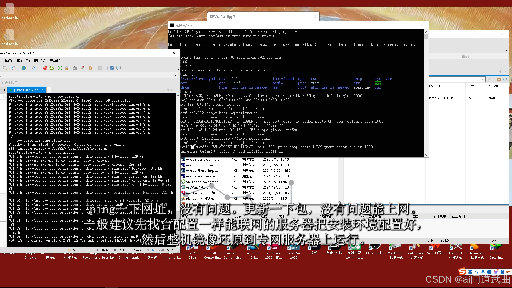Click the SSH2 status bar entry

click(x=73, y=250)
